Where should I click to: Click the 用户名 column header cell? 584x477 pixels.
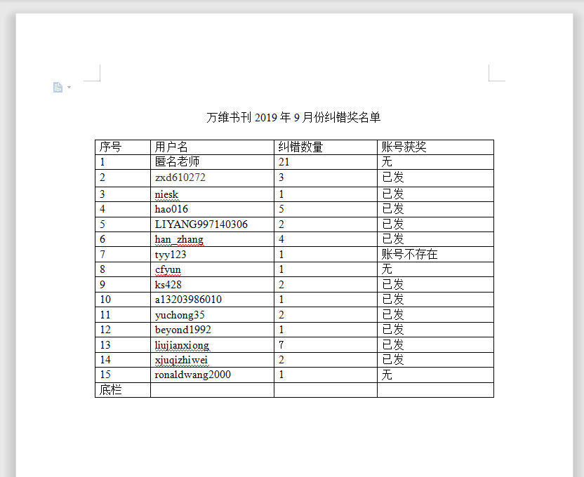[x=172, y=147]
